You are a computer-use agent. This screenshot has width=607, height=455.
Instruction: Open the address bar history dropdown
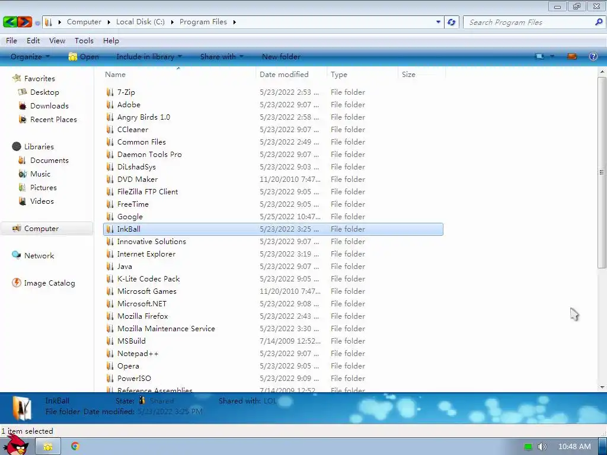[x=438, y=22]
